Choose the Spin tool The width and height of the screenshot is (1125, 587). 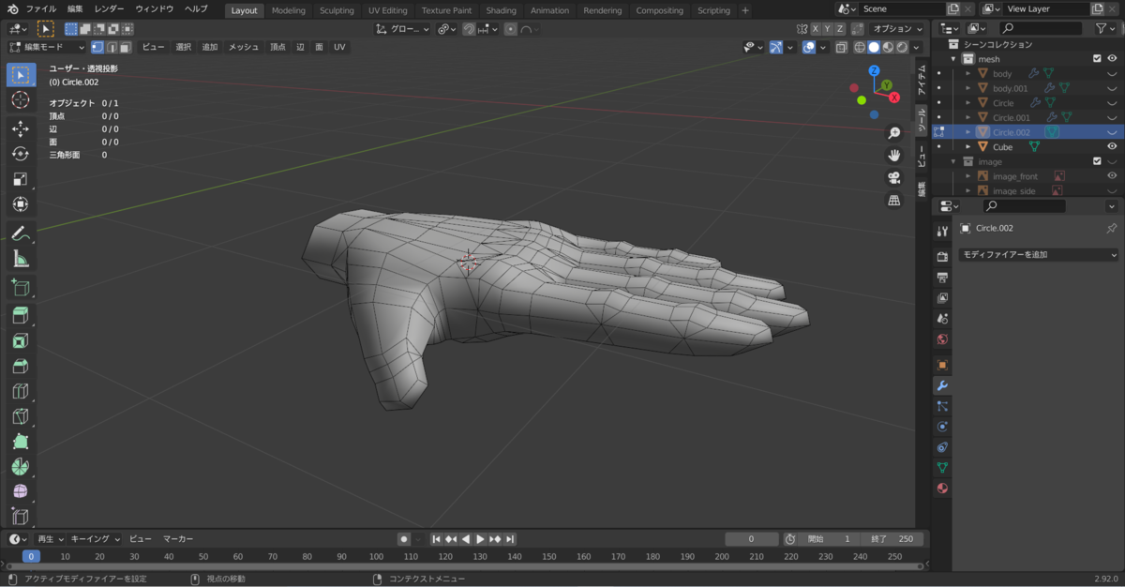point(21,467)
